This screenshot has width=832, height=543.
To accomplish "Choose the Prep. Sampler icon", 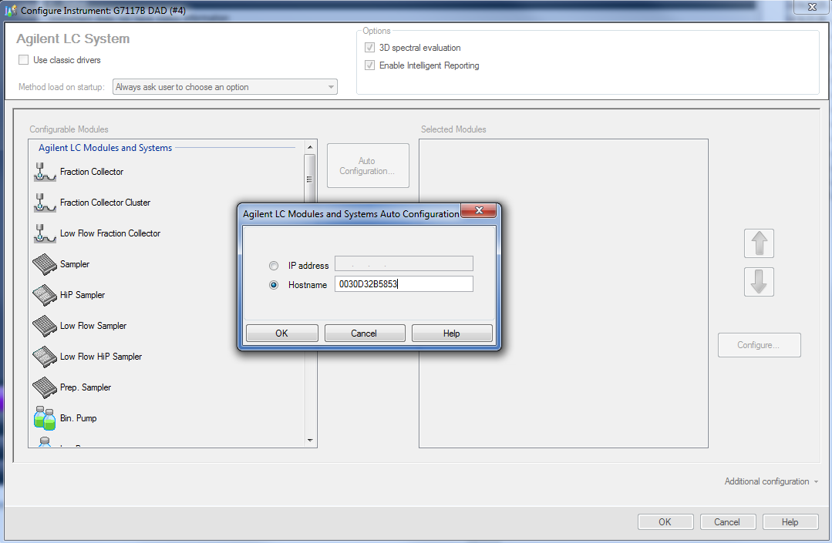I will [x=45, y=387].
